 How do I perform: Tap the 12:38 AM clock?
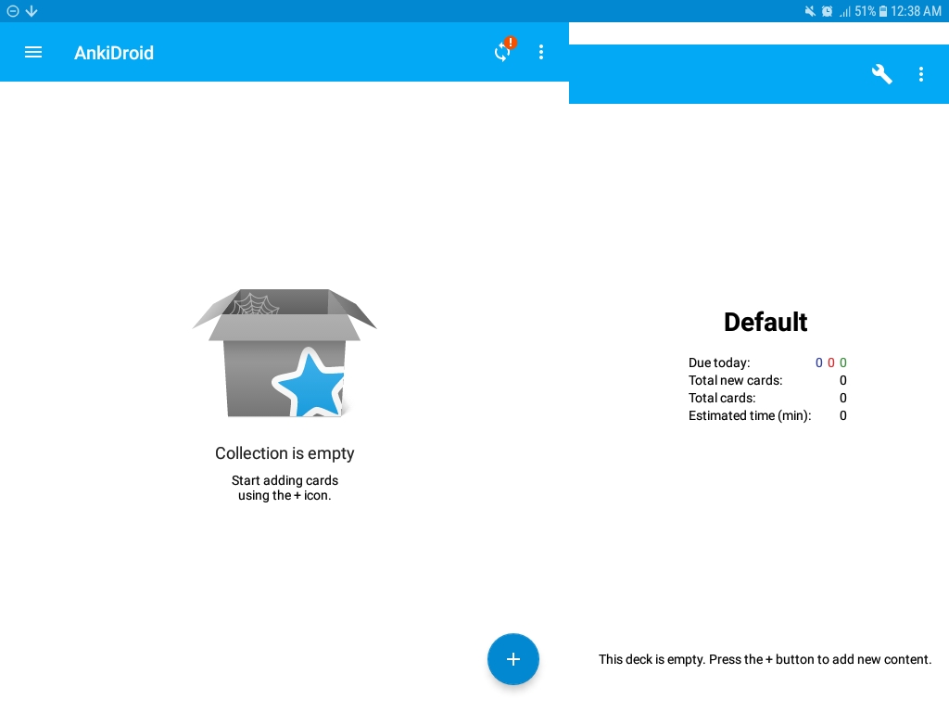[x=916, y=11]
